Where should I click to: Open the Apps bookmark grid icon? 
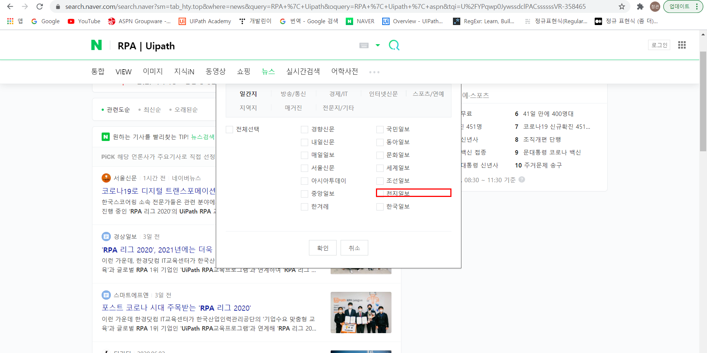click(10, 21)
